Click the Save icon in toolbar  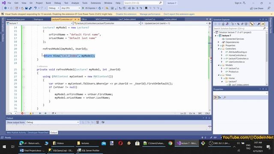[x=27, y=8]
